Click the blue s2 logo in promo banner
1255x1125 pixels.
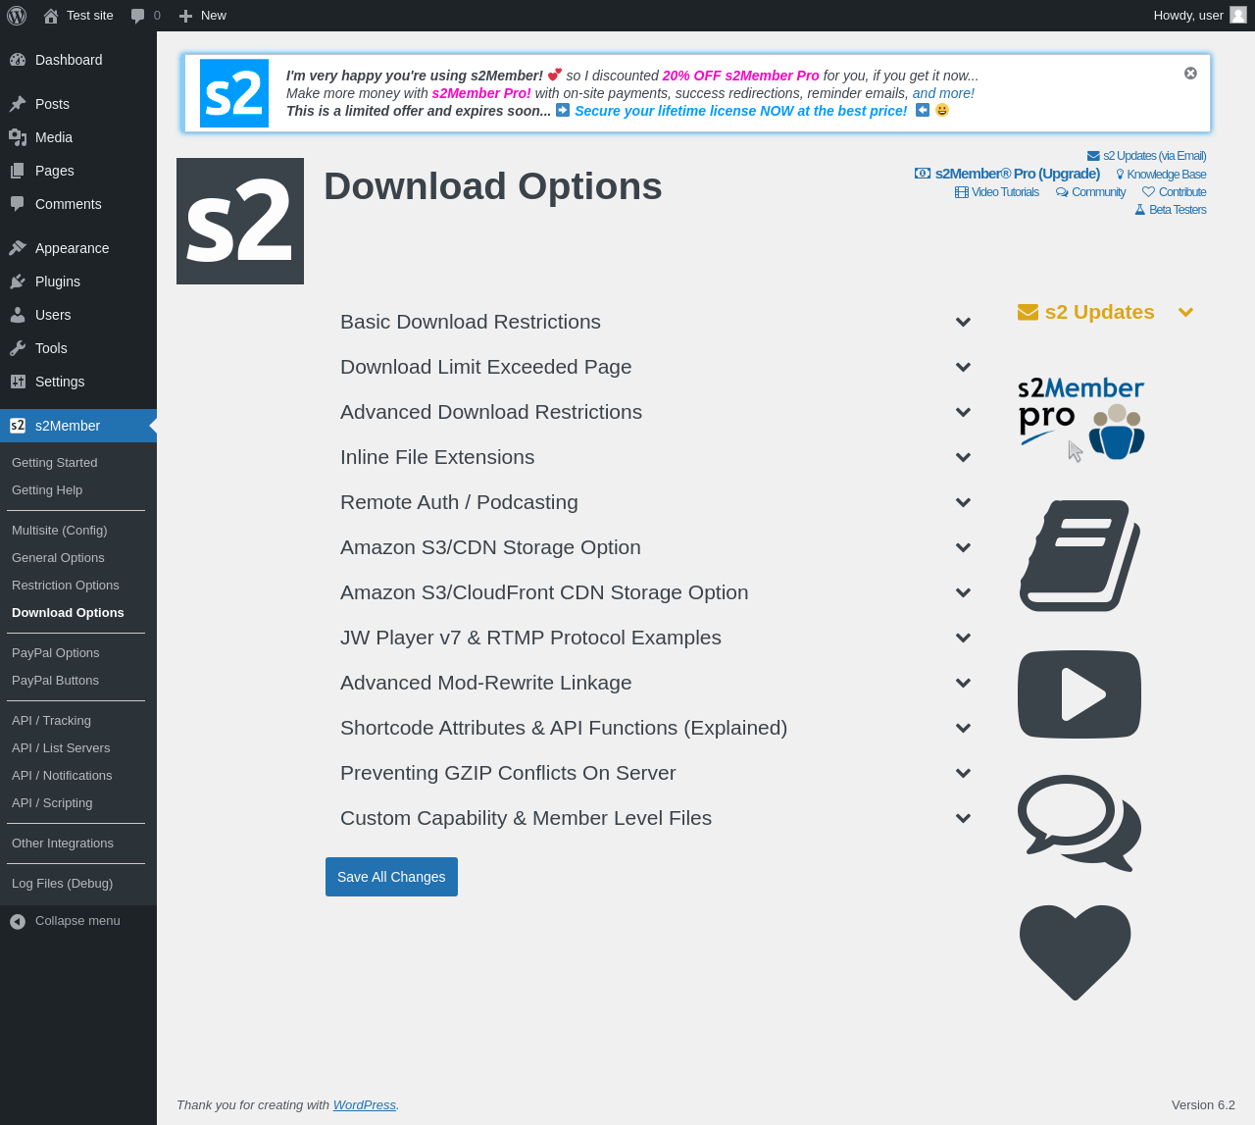point(234,93)
